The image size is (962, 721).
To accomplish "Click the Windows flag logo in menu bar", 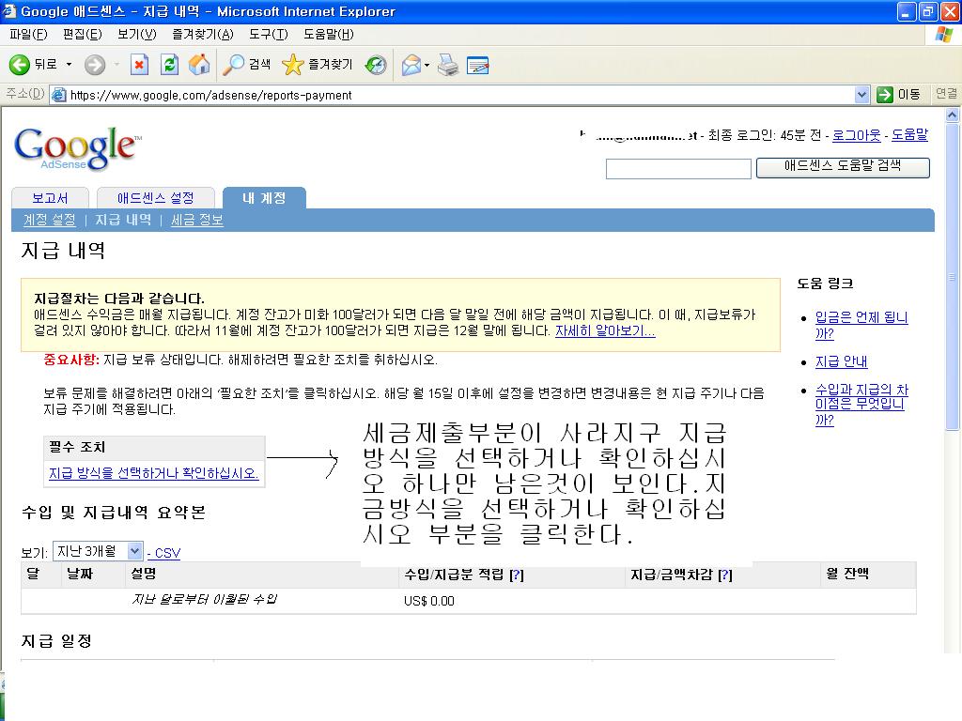I will [x=944, y=35].
